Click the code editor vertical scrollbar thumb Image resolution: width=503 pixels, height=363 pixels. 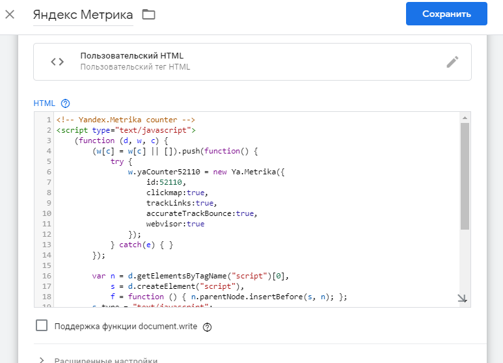[x=465, y=176]
